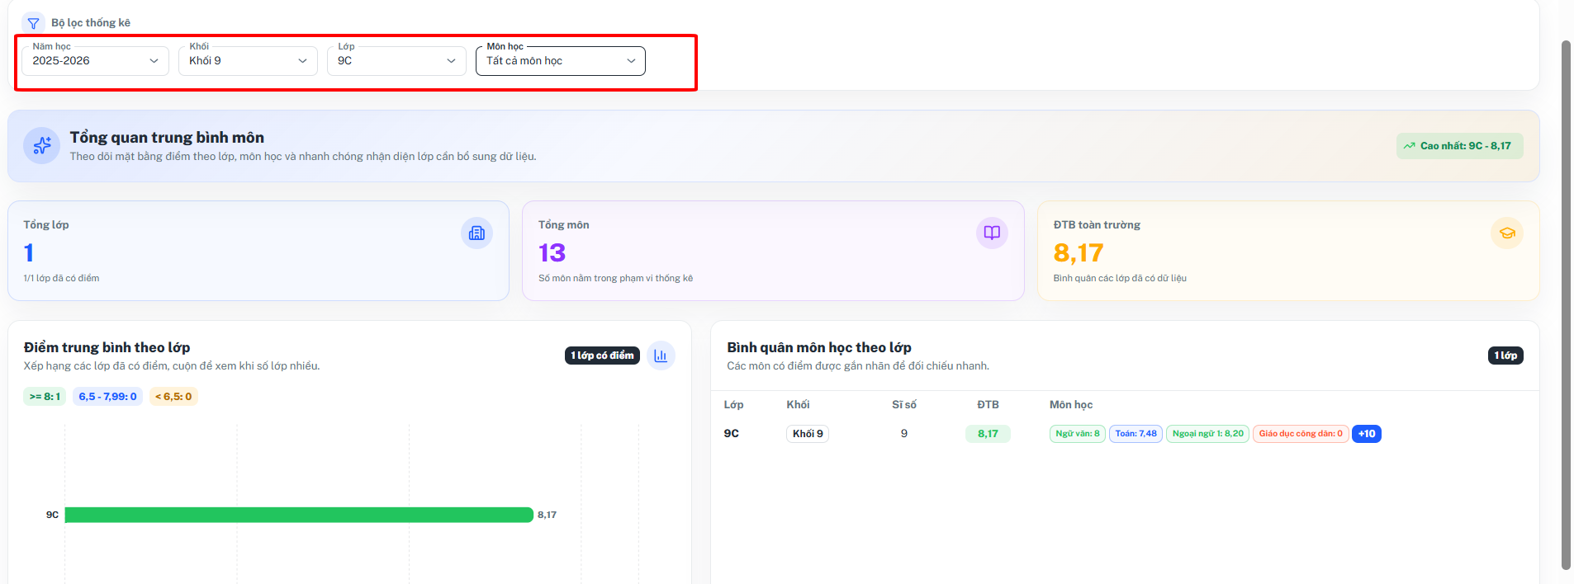
Task: Click the page vertical scrollbar
Action: pos(1566,305)
